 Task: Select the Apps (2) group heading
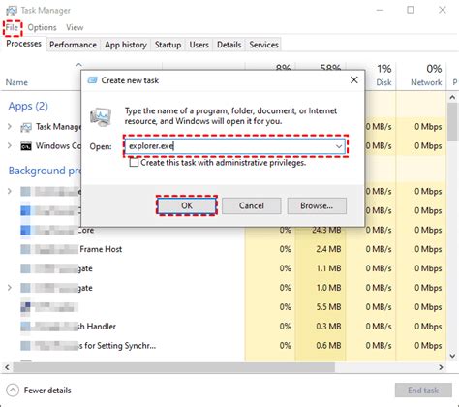(x=28, y=106)
